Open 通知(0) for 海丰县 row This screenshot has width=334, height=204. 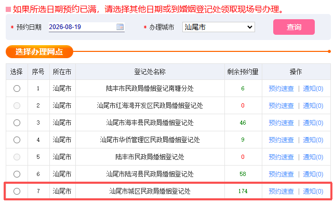point(313,123)
